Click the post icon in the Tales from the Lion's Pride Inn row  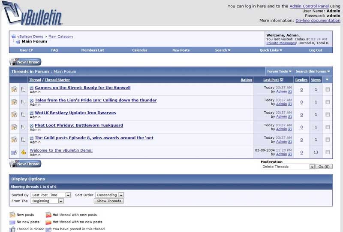[x=23, y=102]
